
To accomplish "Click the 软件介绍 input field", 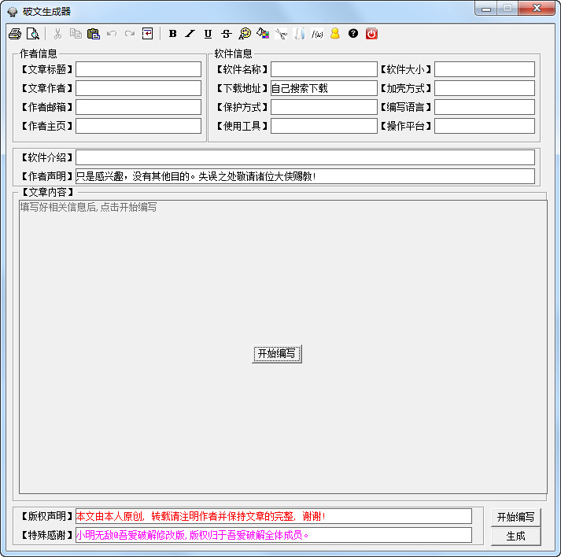I will [x=305, y=157].
